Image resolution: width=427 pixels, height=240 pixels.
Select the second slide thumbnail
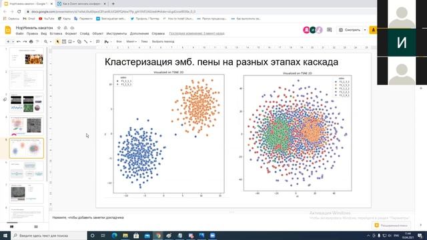[x=27, y=80]
